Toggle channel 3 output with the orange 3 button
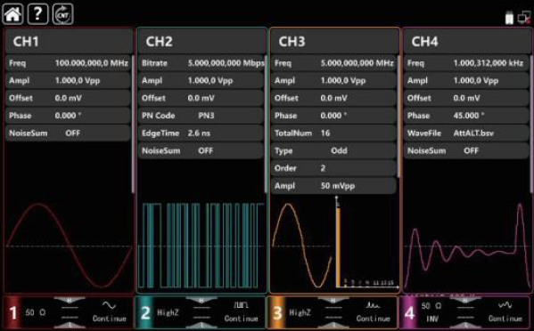Viewport: 534px width, 331px height. [277, 312]
